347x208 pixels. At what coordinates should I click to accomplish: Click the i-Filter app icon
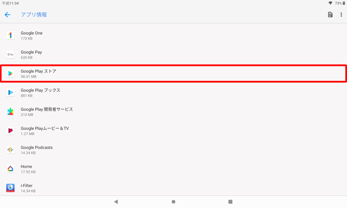point(10,188)
